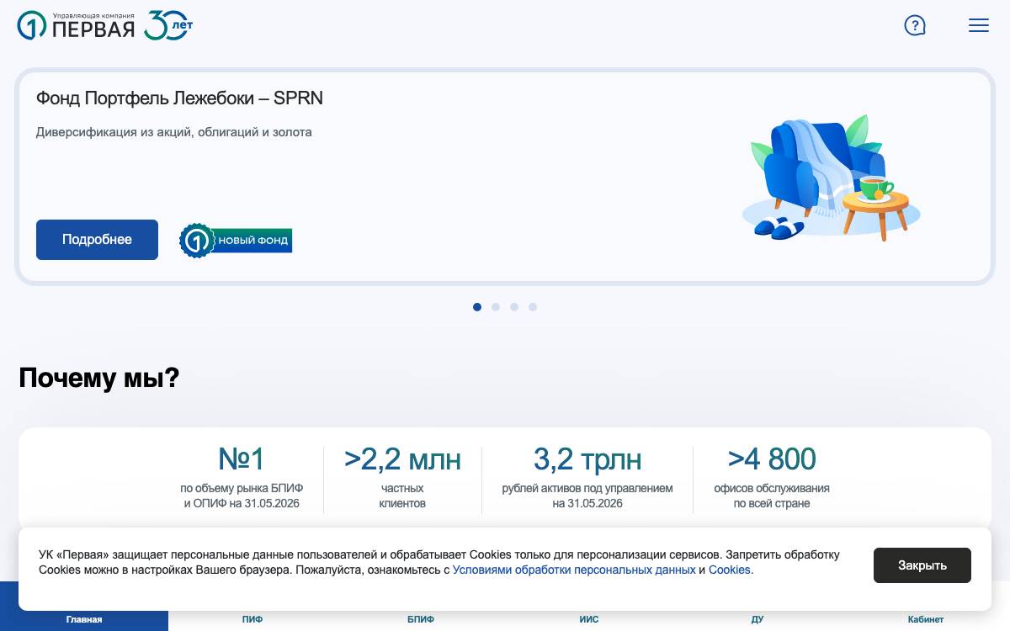The image size is (1010, 631).
Task: Switch to the БПИФ bottom tab
Action: 421,619
